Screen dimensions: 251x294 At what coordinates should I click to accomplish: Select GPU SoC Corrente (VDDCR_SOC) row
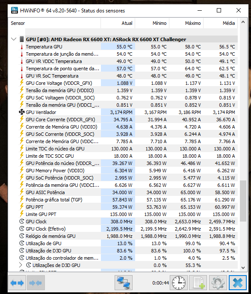[x=60, y=134]
